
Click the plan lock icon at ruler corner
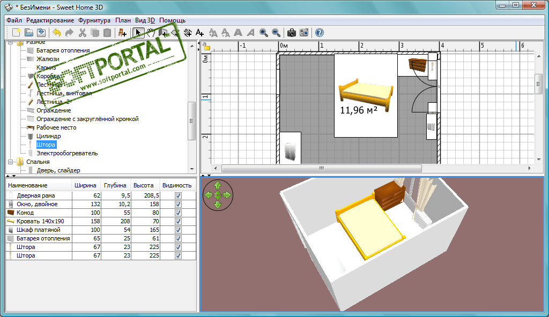click(206, 47)
